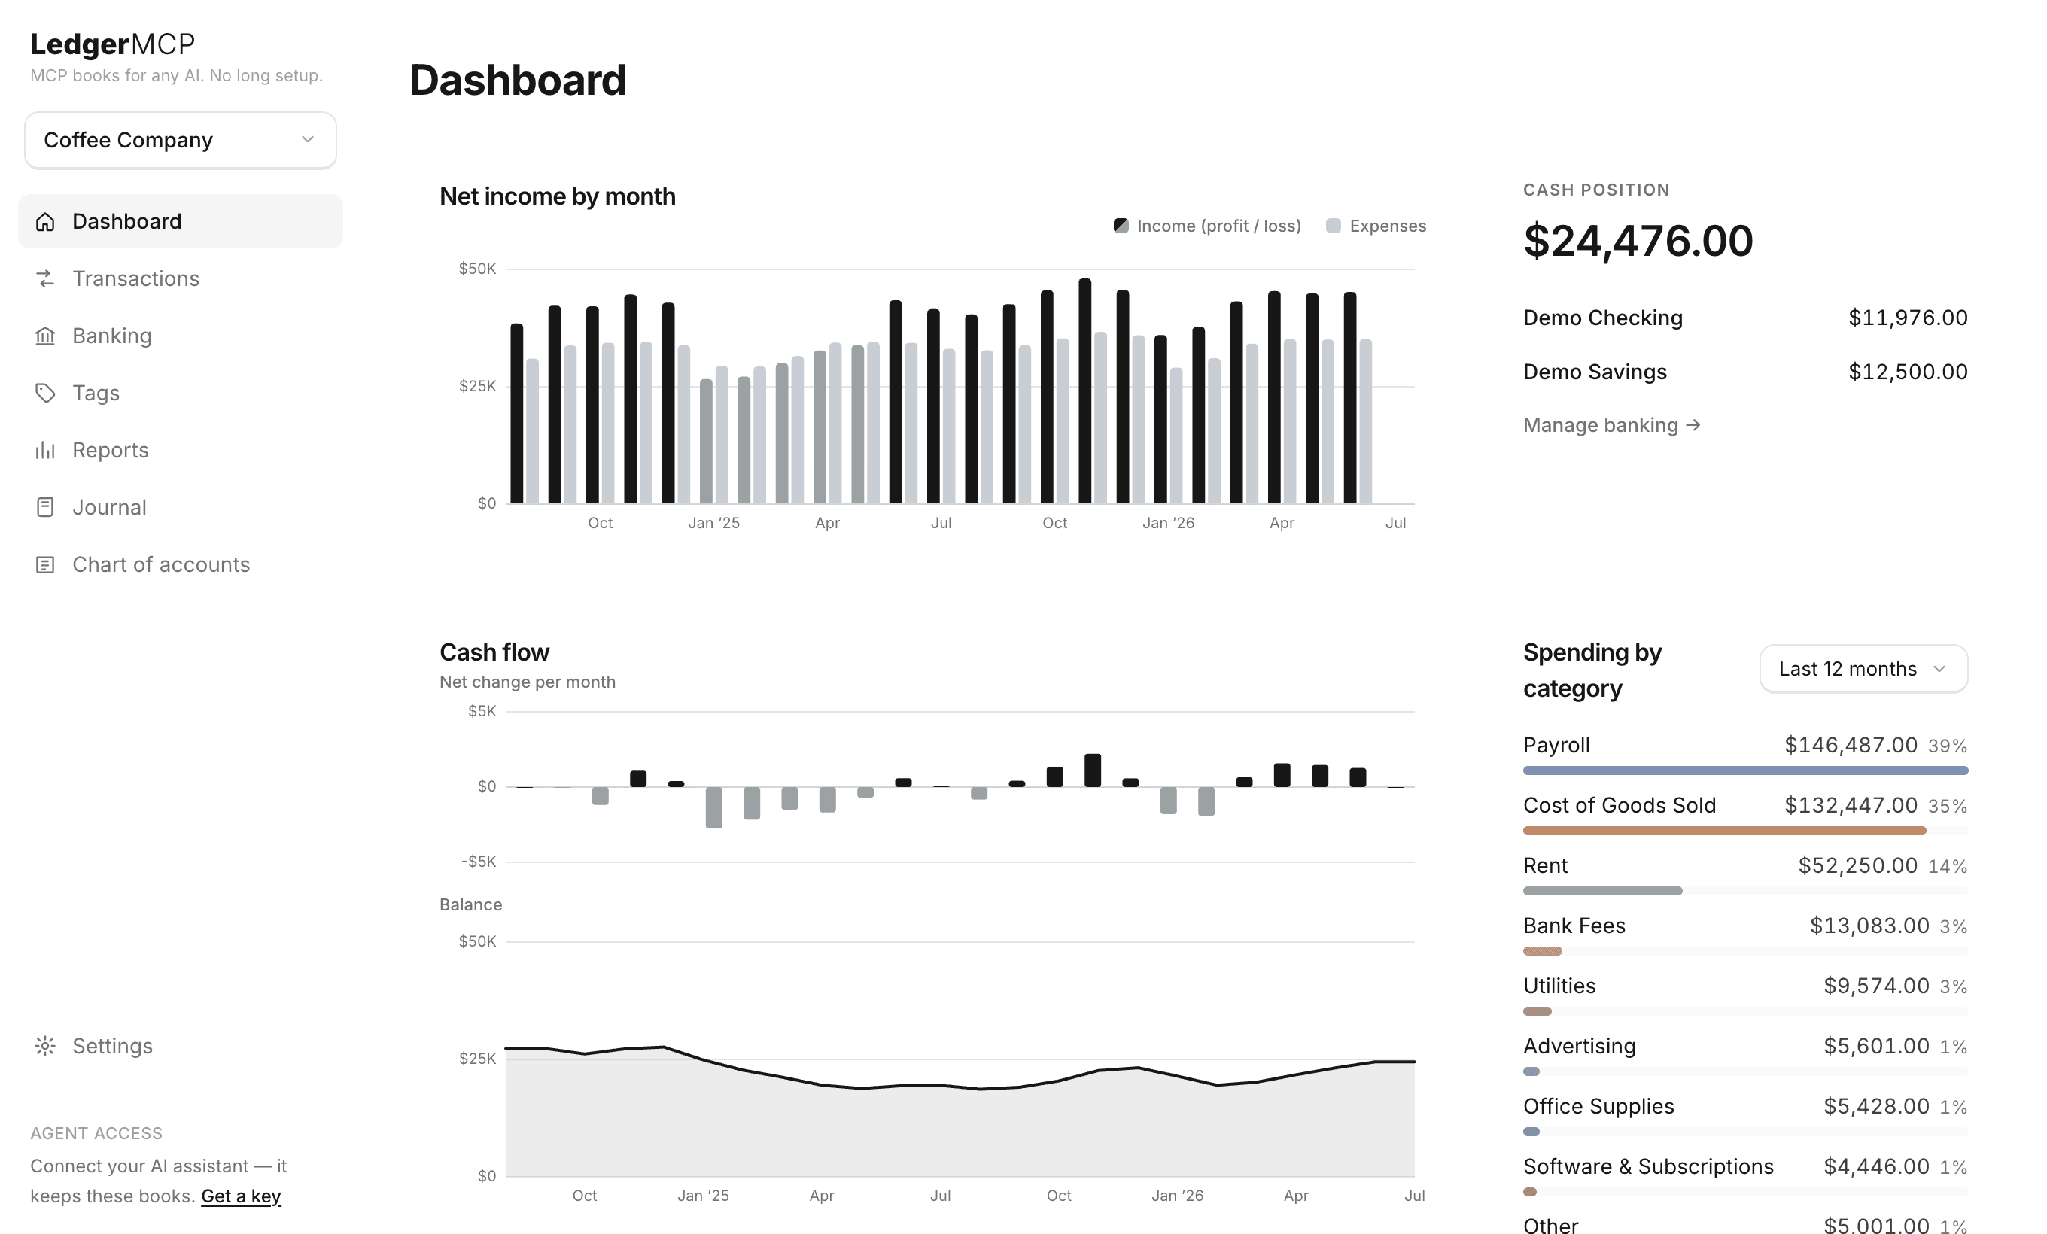The image size is (2047, 1234).
Task: Open Settings from the sidebar
Action: (x=181, y=1047)
